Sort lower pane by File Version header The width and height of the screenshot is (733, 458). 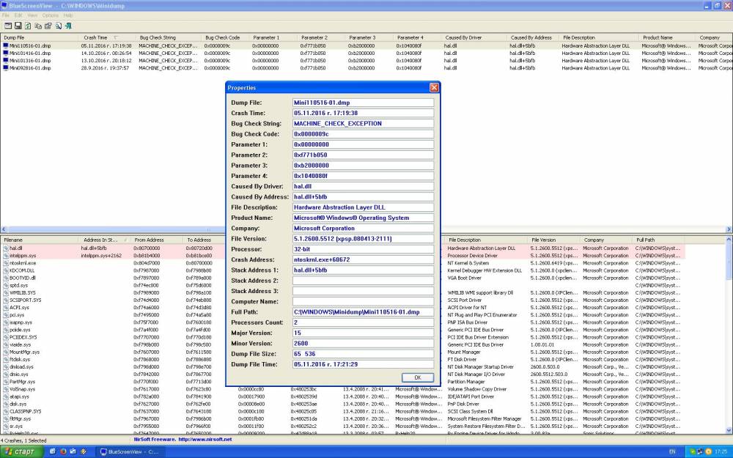coord(553,240)
